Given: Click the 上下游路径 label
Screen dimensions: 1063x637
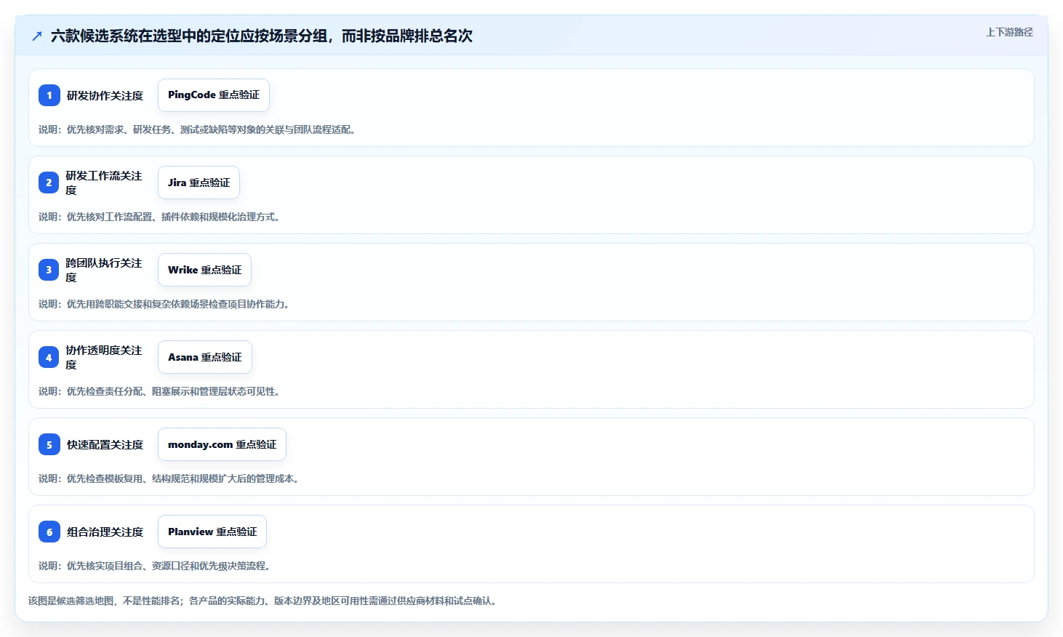Looking at the screenshot, I should (1009, 32).
